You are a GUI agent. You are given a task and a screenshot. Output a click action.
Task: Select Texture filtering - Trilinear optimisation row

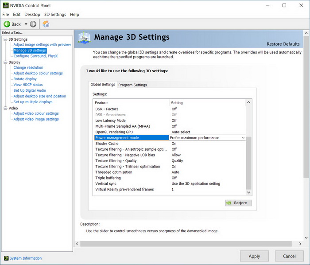click(x=170, y=166)
